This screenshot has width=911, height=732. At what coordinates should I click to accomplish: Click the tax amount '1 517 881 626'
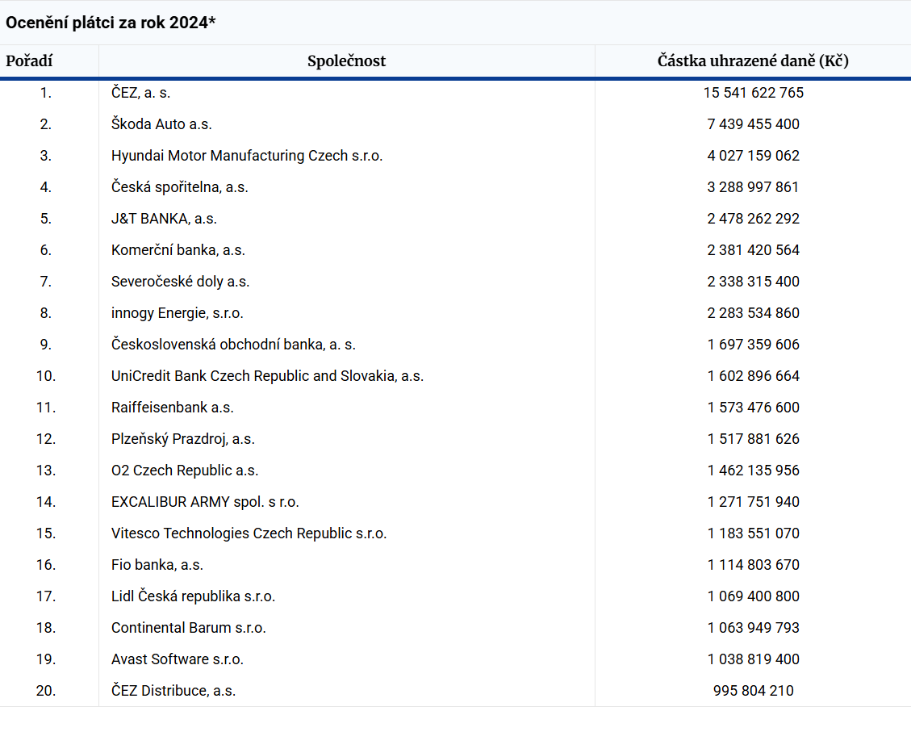[x=754, y=439]
